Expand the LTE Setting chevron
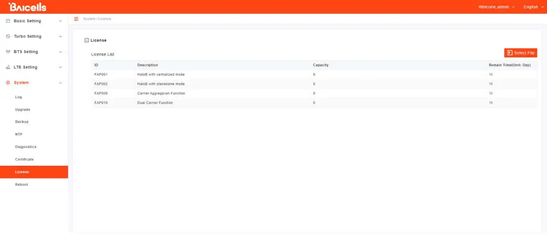 click(x=60, y=67)
